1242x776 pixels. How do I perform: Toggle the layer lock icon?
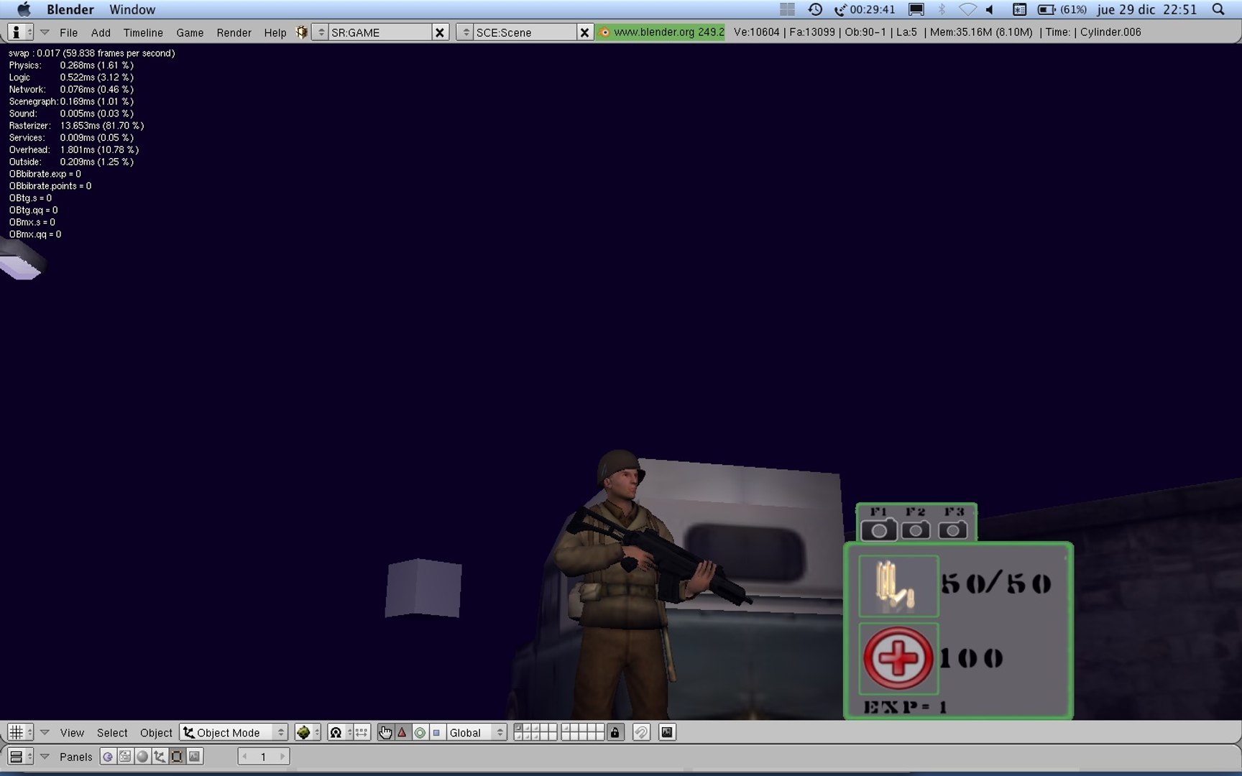[x=615, y=732]
